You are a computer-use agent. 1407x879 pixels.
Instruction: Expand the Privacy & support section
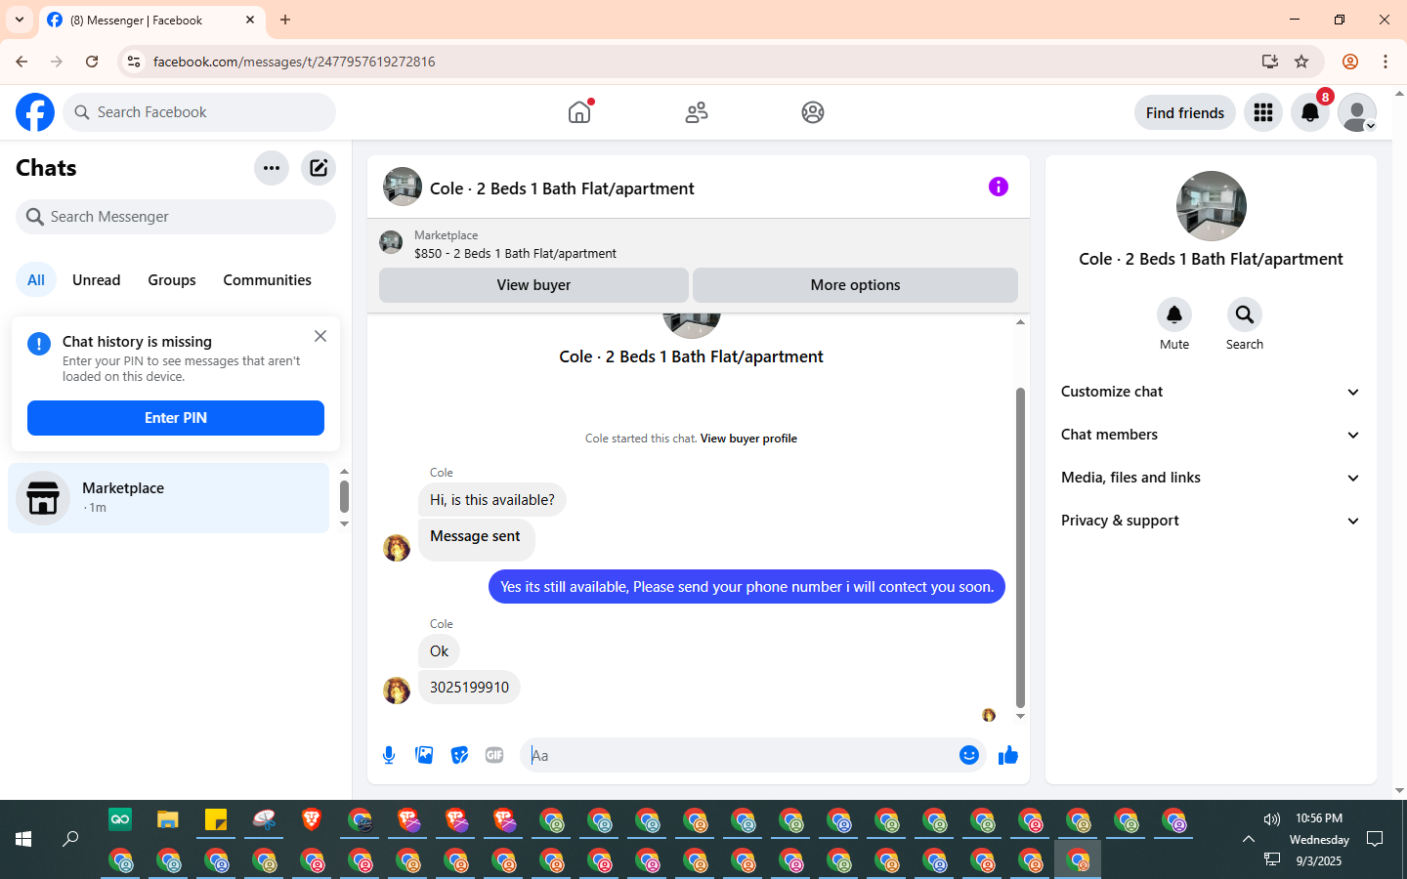point(1211,521)
